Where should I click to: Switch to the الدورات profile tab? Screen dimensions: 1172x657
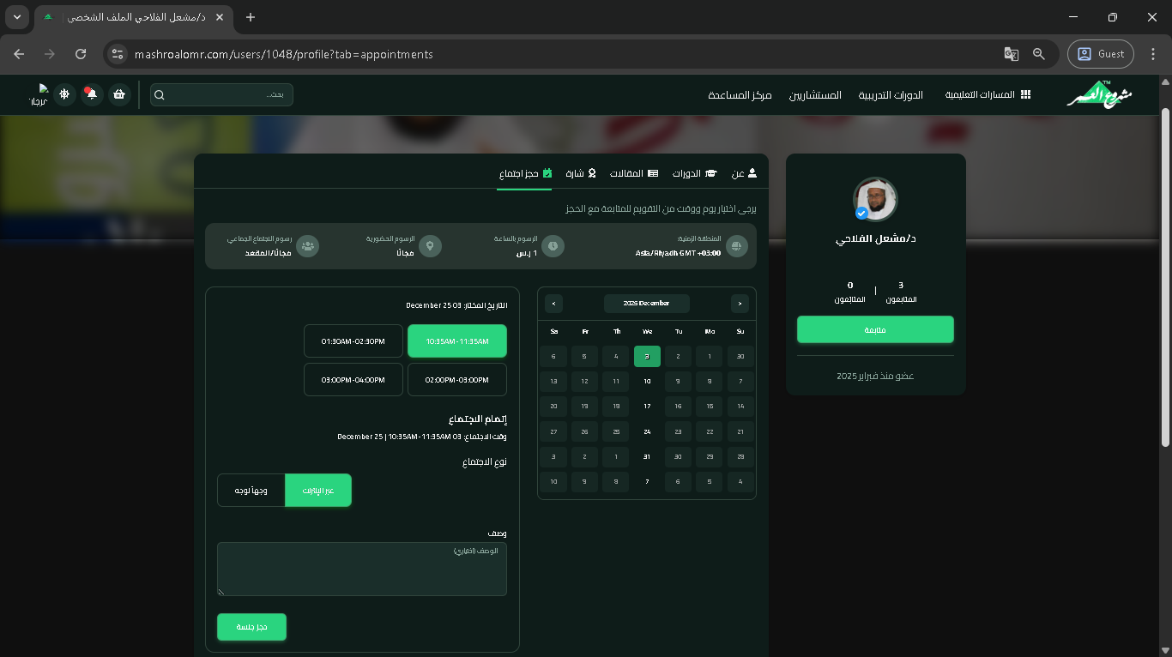(x=693, y=173)
